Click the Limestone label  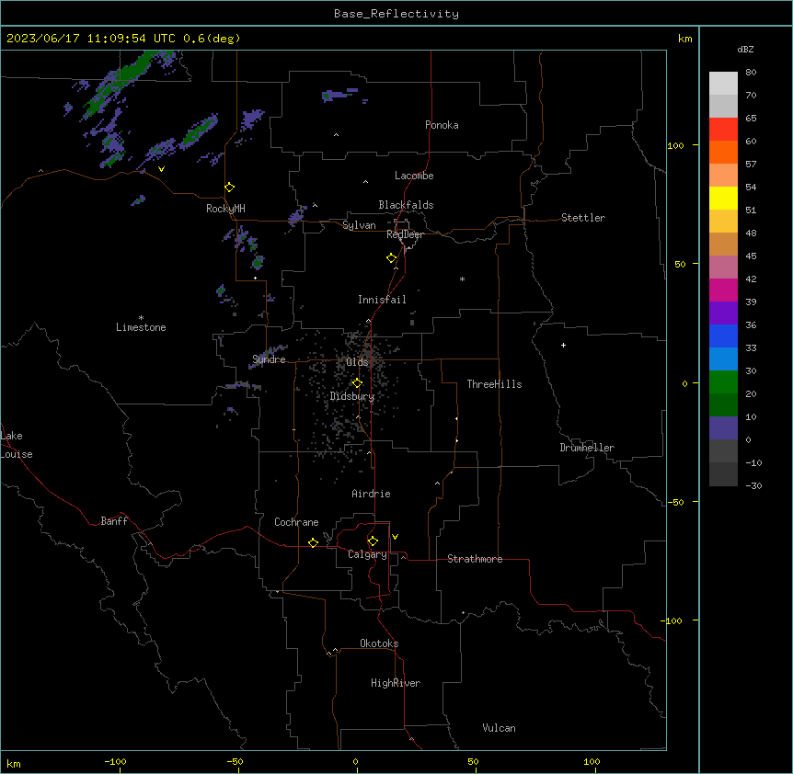pyautogui.click(x=141, y=327)
